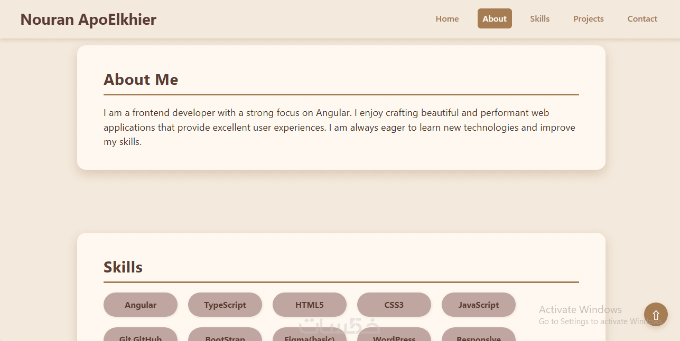Navigate to Projects in the navbar
Screen dimensions: 680x341
(x=588, y=19)
